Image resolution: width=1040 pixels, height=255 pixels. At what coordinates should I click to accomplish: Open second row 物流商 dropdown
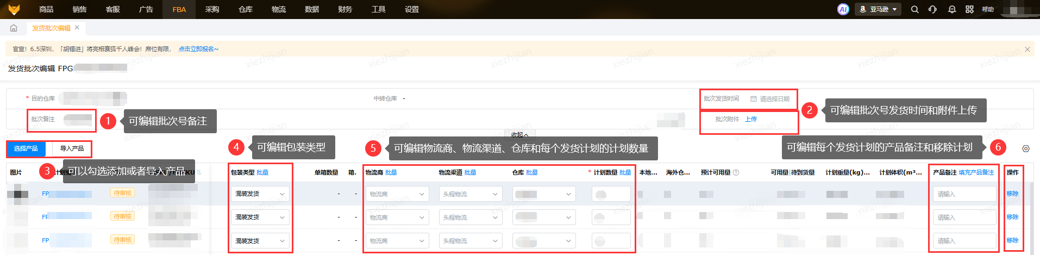coord(397,217)
